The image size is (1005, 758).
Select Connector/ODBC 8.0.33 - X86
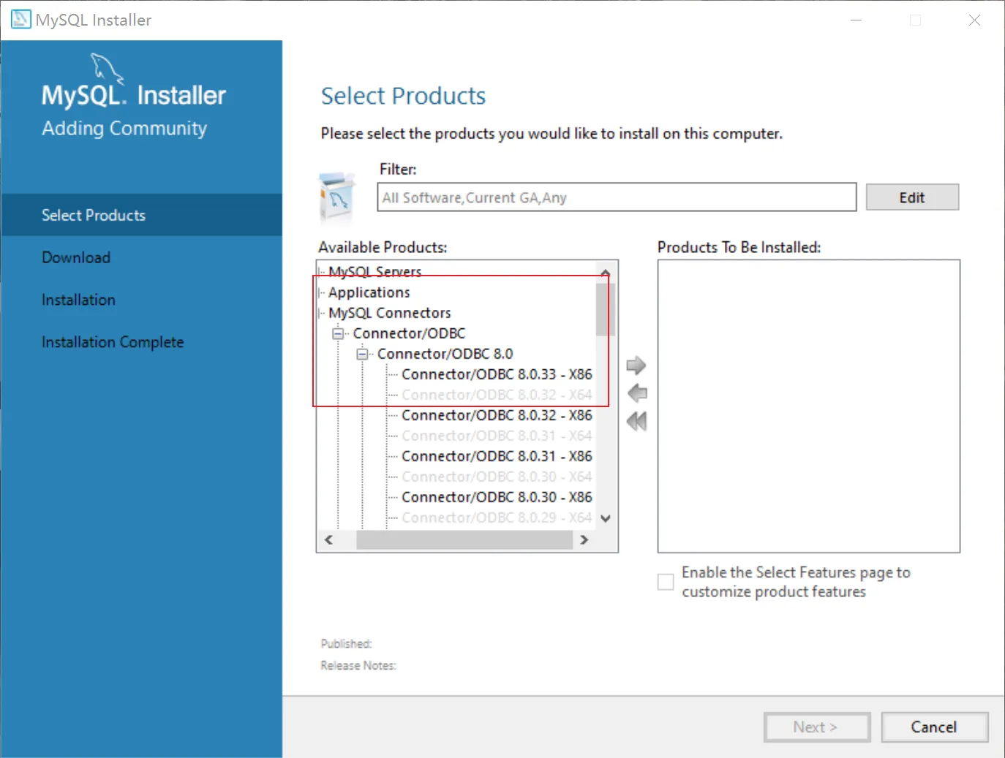pyautogui.click(x=497, y=374)
